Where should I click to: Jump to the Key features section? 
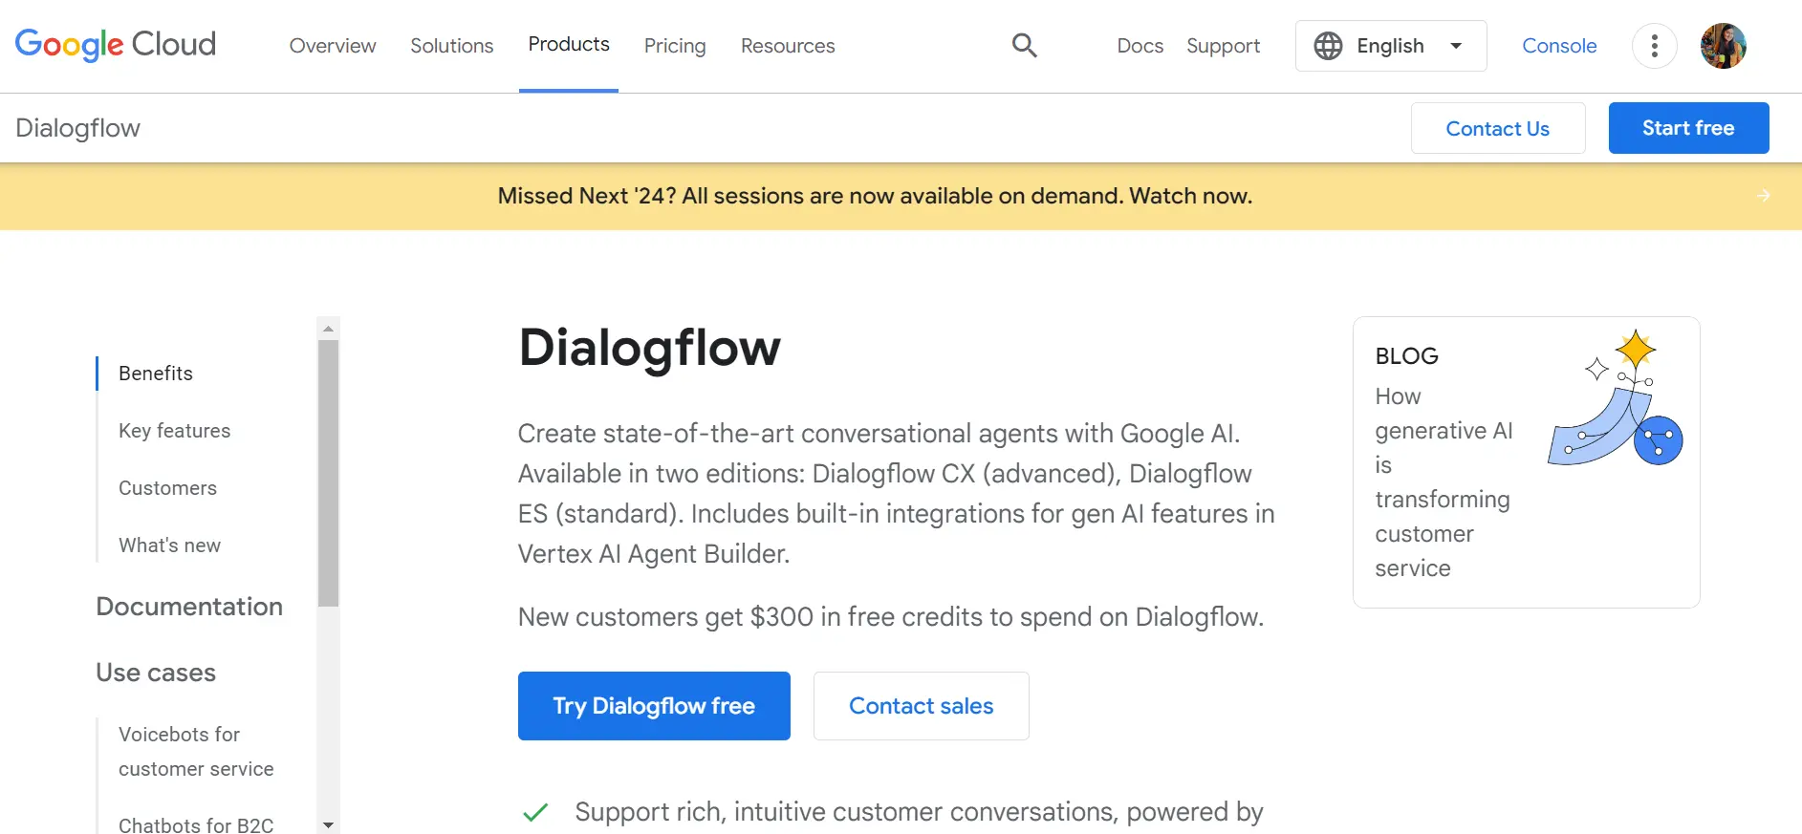pyautogui.click(x=175, y=431)
